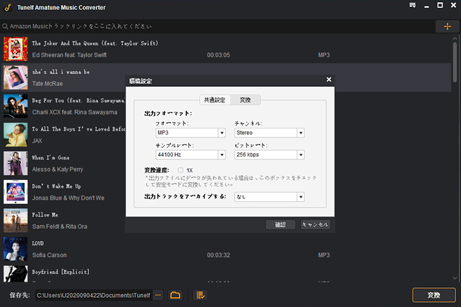Toggle the 1X conversion speed checkbox

[x=181, y=170]
